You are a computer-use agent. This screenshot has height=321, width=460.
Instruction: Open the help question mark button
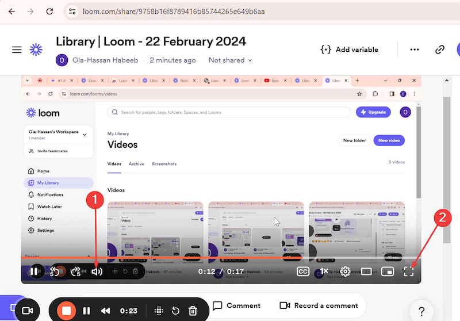point(421,311)
